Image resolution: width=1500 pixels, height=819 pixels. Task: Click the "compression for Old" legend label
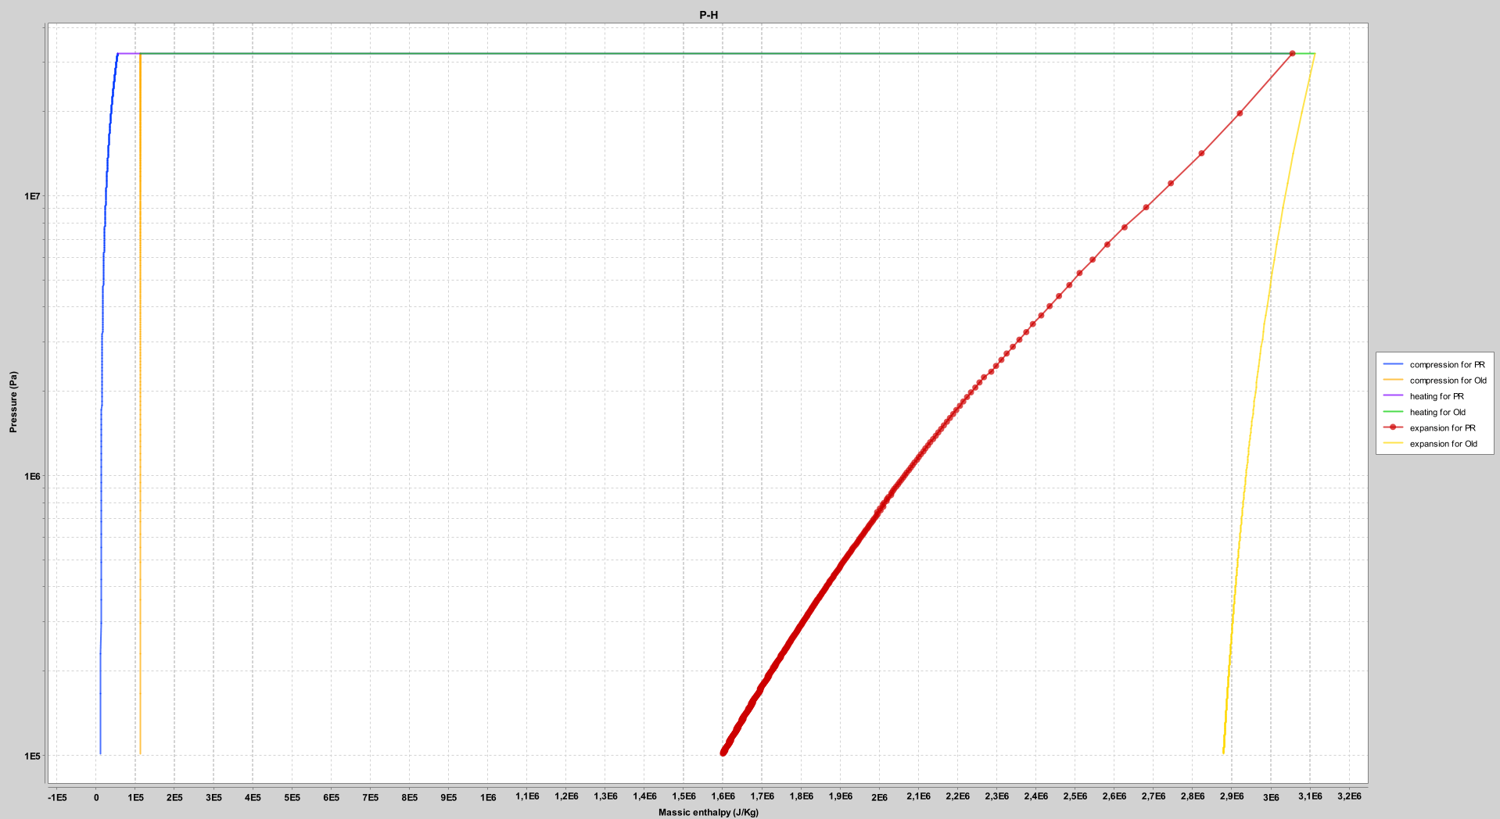point(1448,381)
